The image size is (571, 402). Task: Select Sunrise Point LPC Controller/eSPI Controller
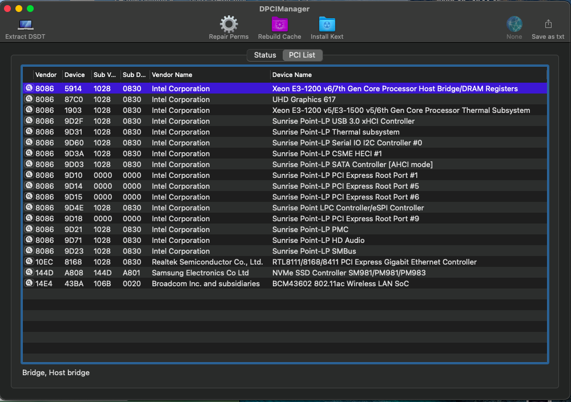point(348,208)
